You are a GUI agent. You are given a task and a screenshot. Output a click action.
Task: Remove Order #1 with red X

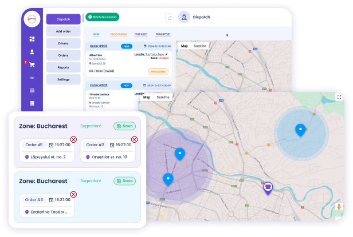tap(73, 139)
